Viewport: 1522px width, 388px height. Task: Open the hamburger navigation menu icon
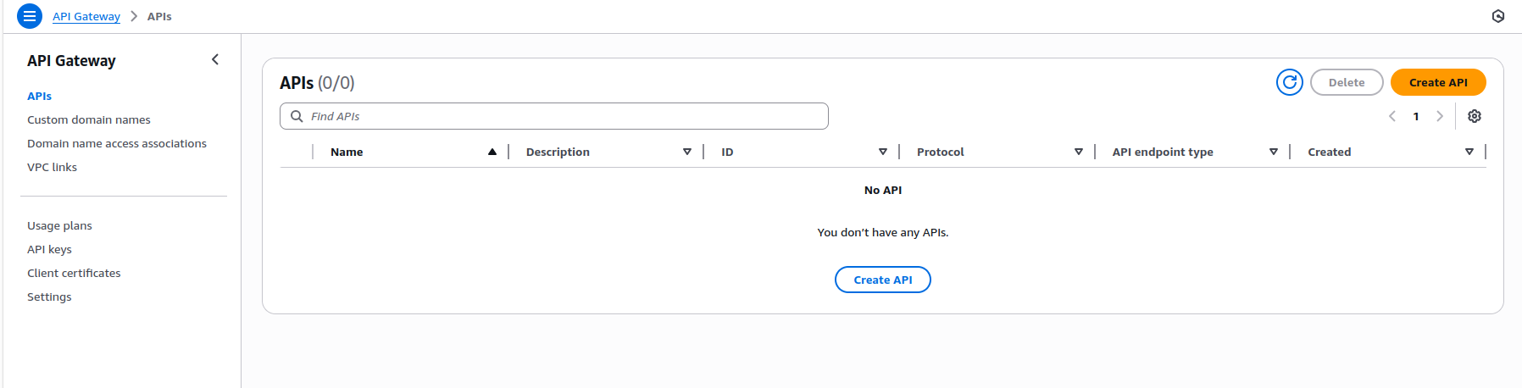(30, 16)
